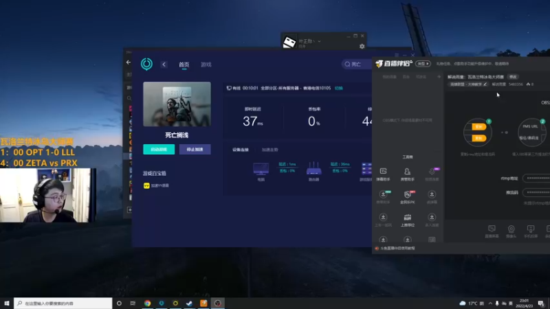Open the microphone tool with purple badge
The image size is (550, 309).
(x=432, y=174)
